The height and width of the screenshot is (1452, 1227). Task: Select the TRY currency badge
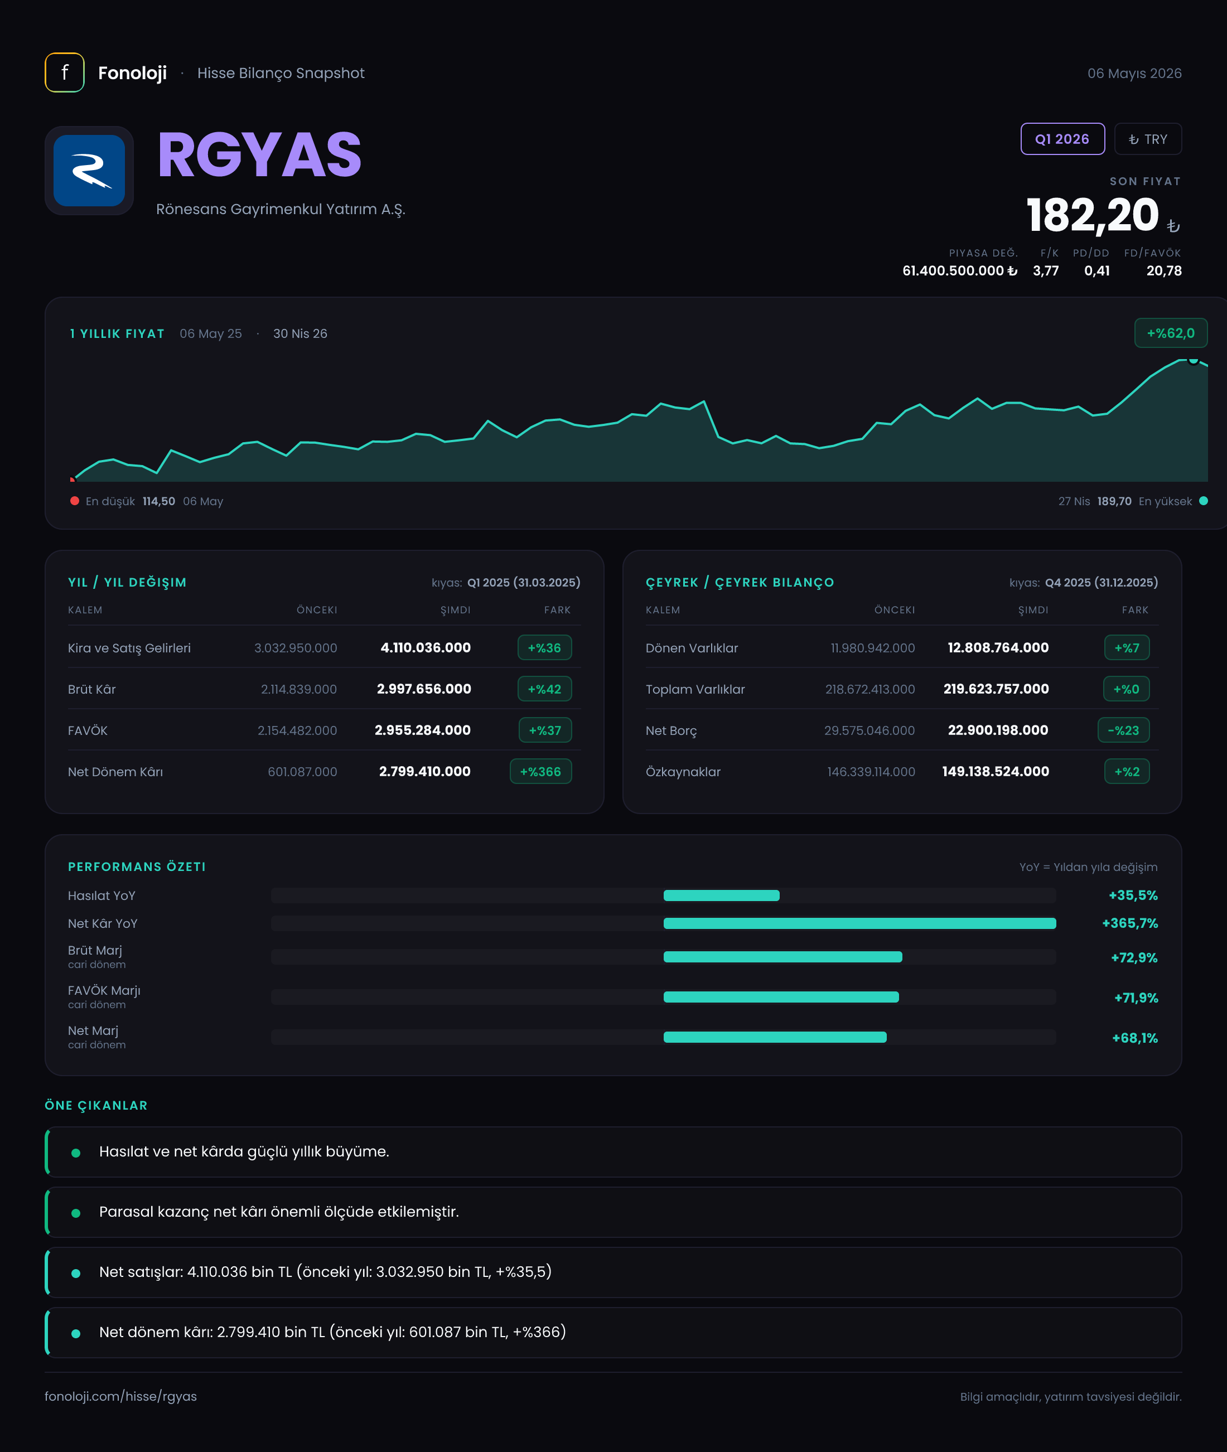(1148, 139)
